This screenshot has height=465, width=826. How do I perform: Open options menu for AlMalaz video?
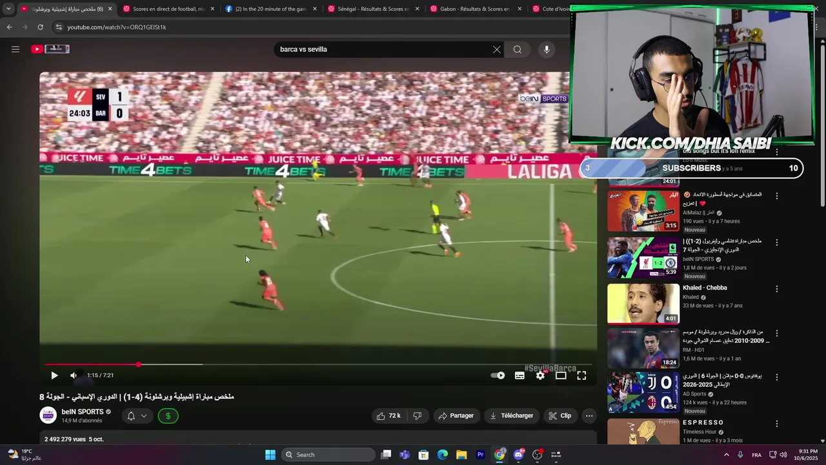click(x=777, y=196)
